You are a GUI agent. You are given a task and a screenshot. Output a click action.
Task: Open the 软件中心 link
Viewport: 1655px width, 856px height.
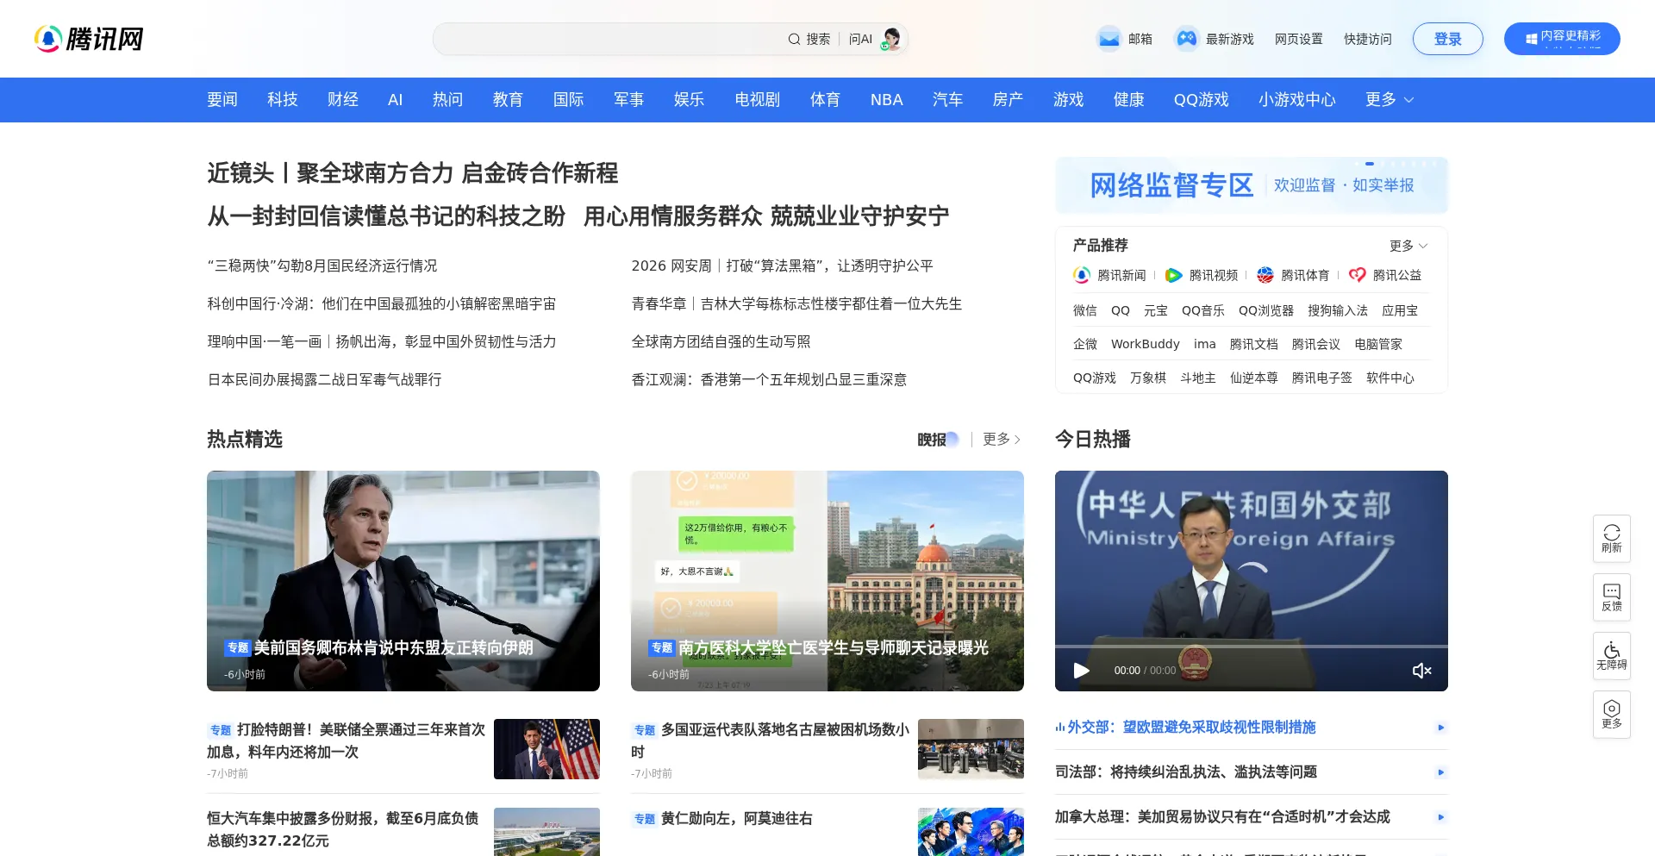click(x=1390, y=378)
